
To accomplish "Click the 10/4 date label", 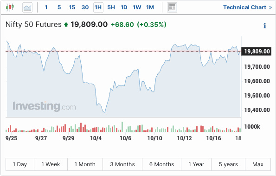I will coord(96,138).
